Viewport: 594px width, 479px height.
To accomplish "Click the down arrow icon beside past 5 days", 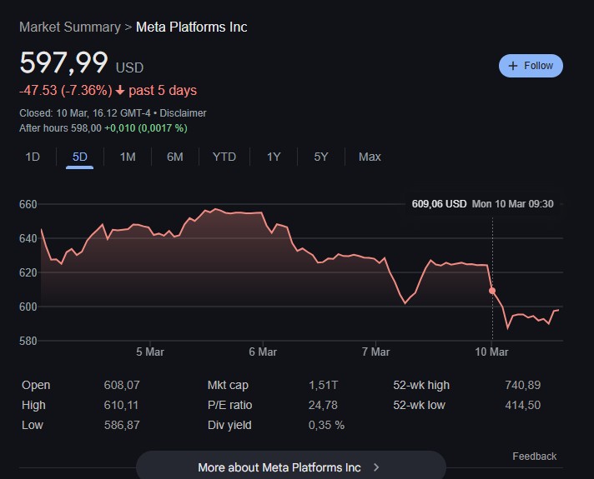I will pyautogui.click(x=120, y=91).
